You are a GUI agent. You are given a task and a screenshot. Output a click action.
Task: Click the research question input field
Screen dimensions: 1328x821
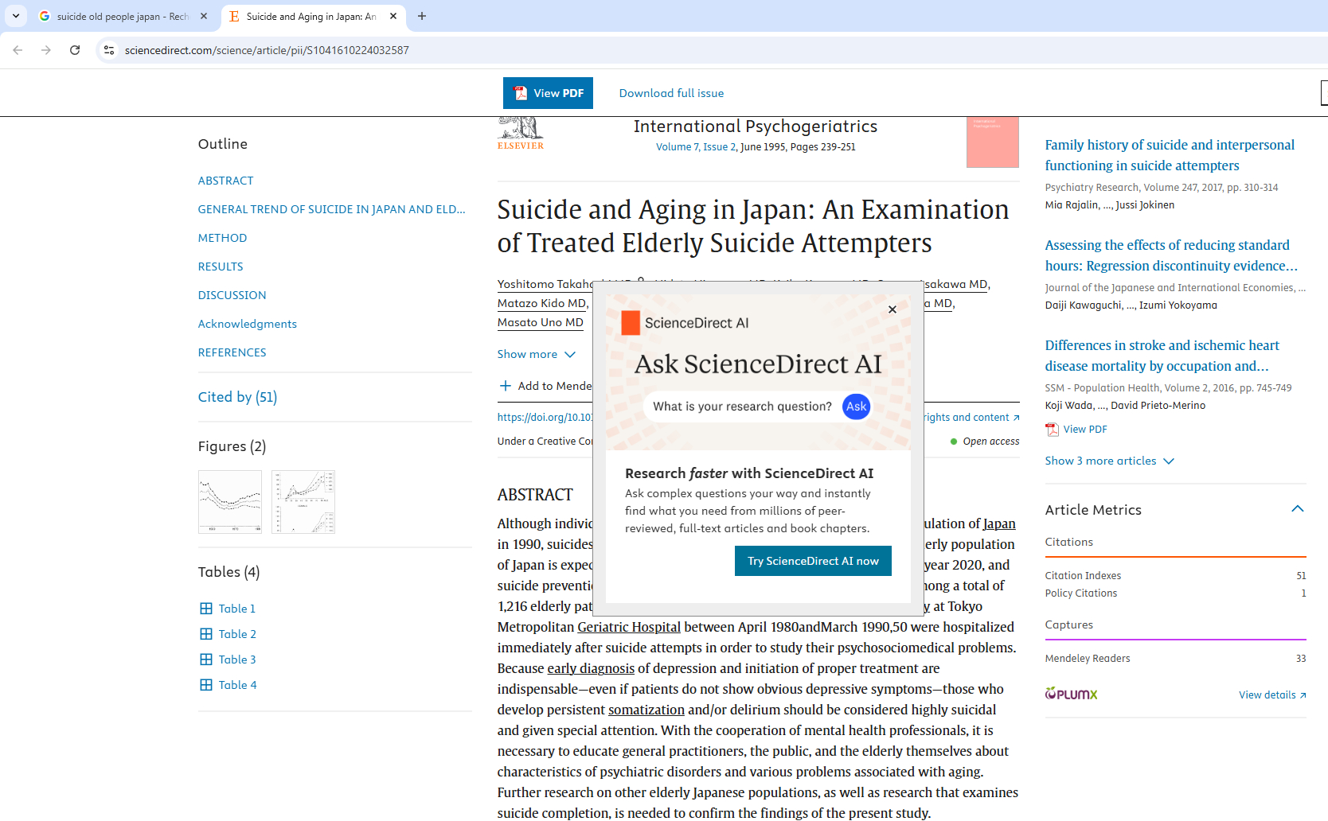click(742, 407)
